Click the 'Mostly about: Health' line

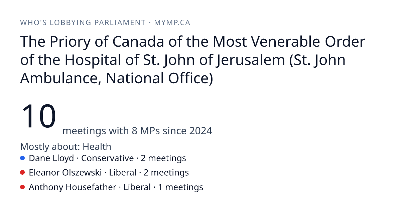(66, 147)
